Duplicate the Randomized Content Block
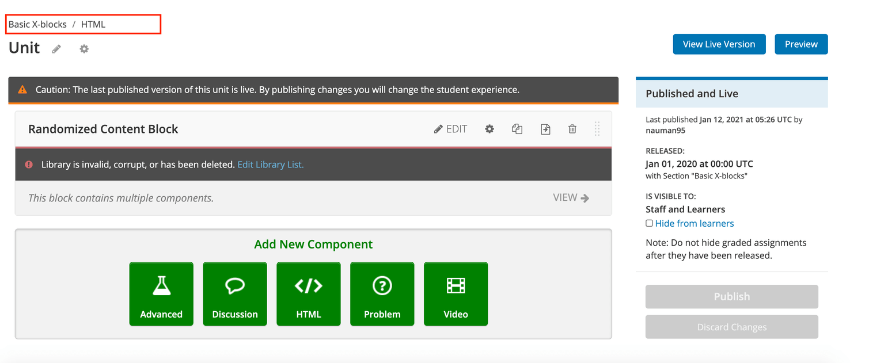This screenshot has height=363, width=869. pos(517,129)
